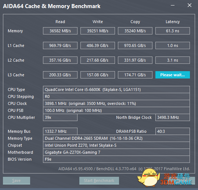The height and width of the screenshot is (190, 198).
Task: Click the North Bridge Clock label
Action: coord(134,117)
